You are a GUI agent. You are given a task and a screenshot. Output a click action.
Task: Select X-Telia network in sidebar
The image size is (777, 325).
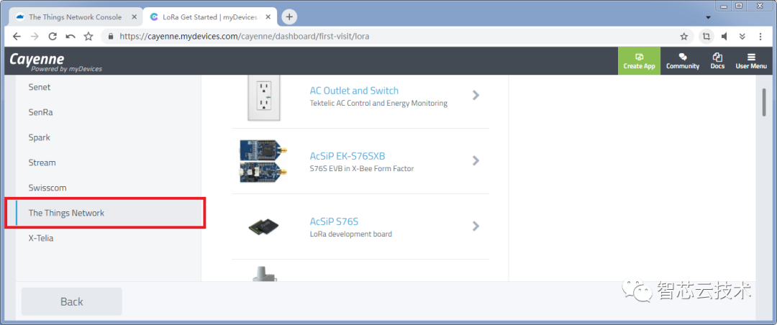click(108, 238)
